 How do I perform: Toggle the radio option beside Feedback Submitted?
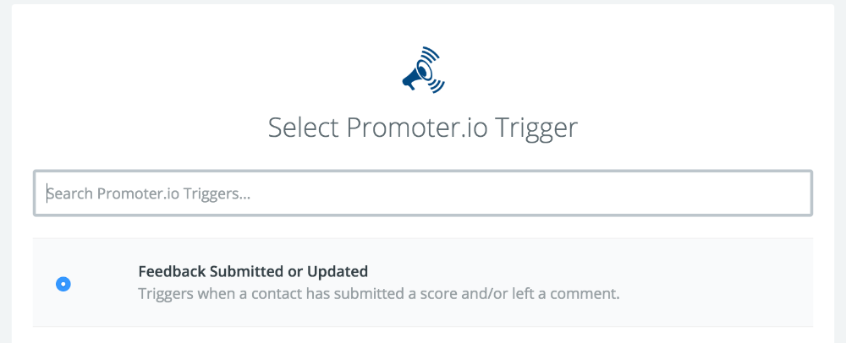(63, 285)
